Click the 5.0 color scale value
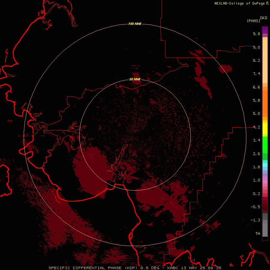 256,114
